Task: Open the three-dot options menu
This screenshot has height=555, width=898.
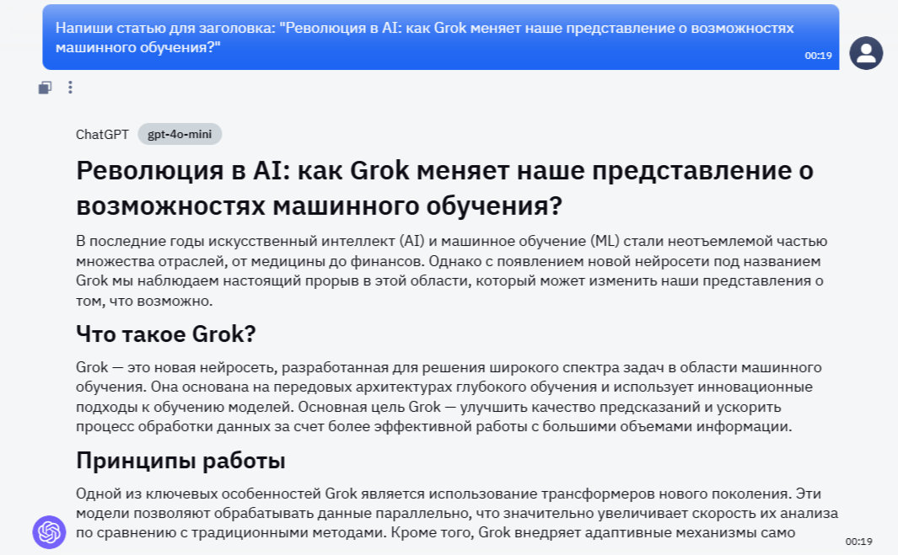Action: click(x=70, y=88)
